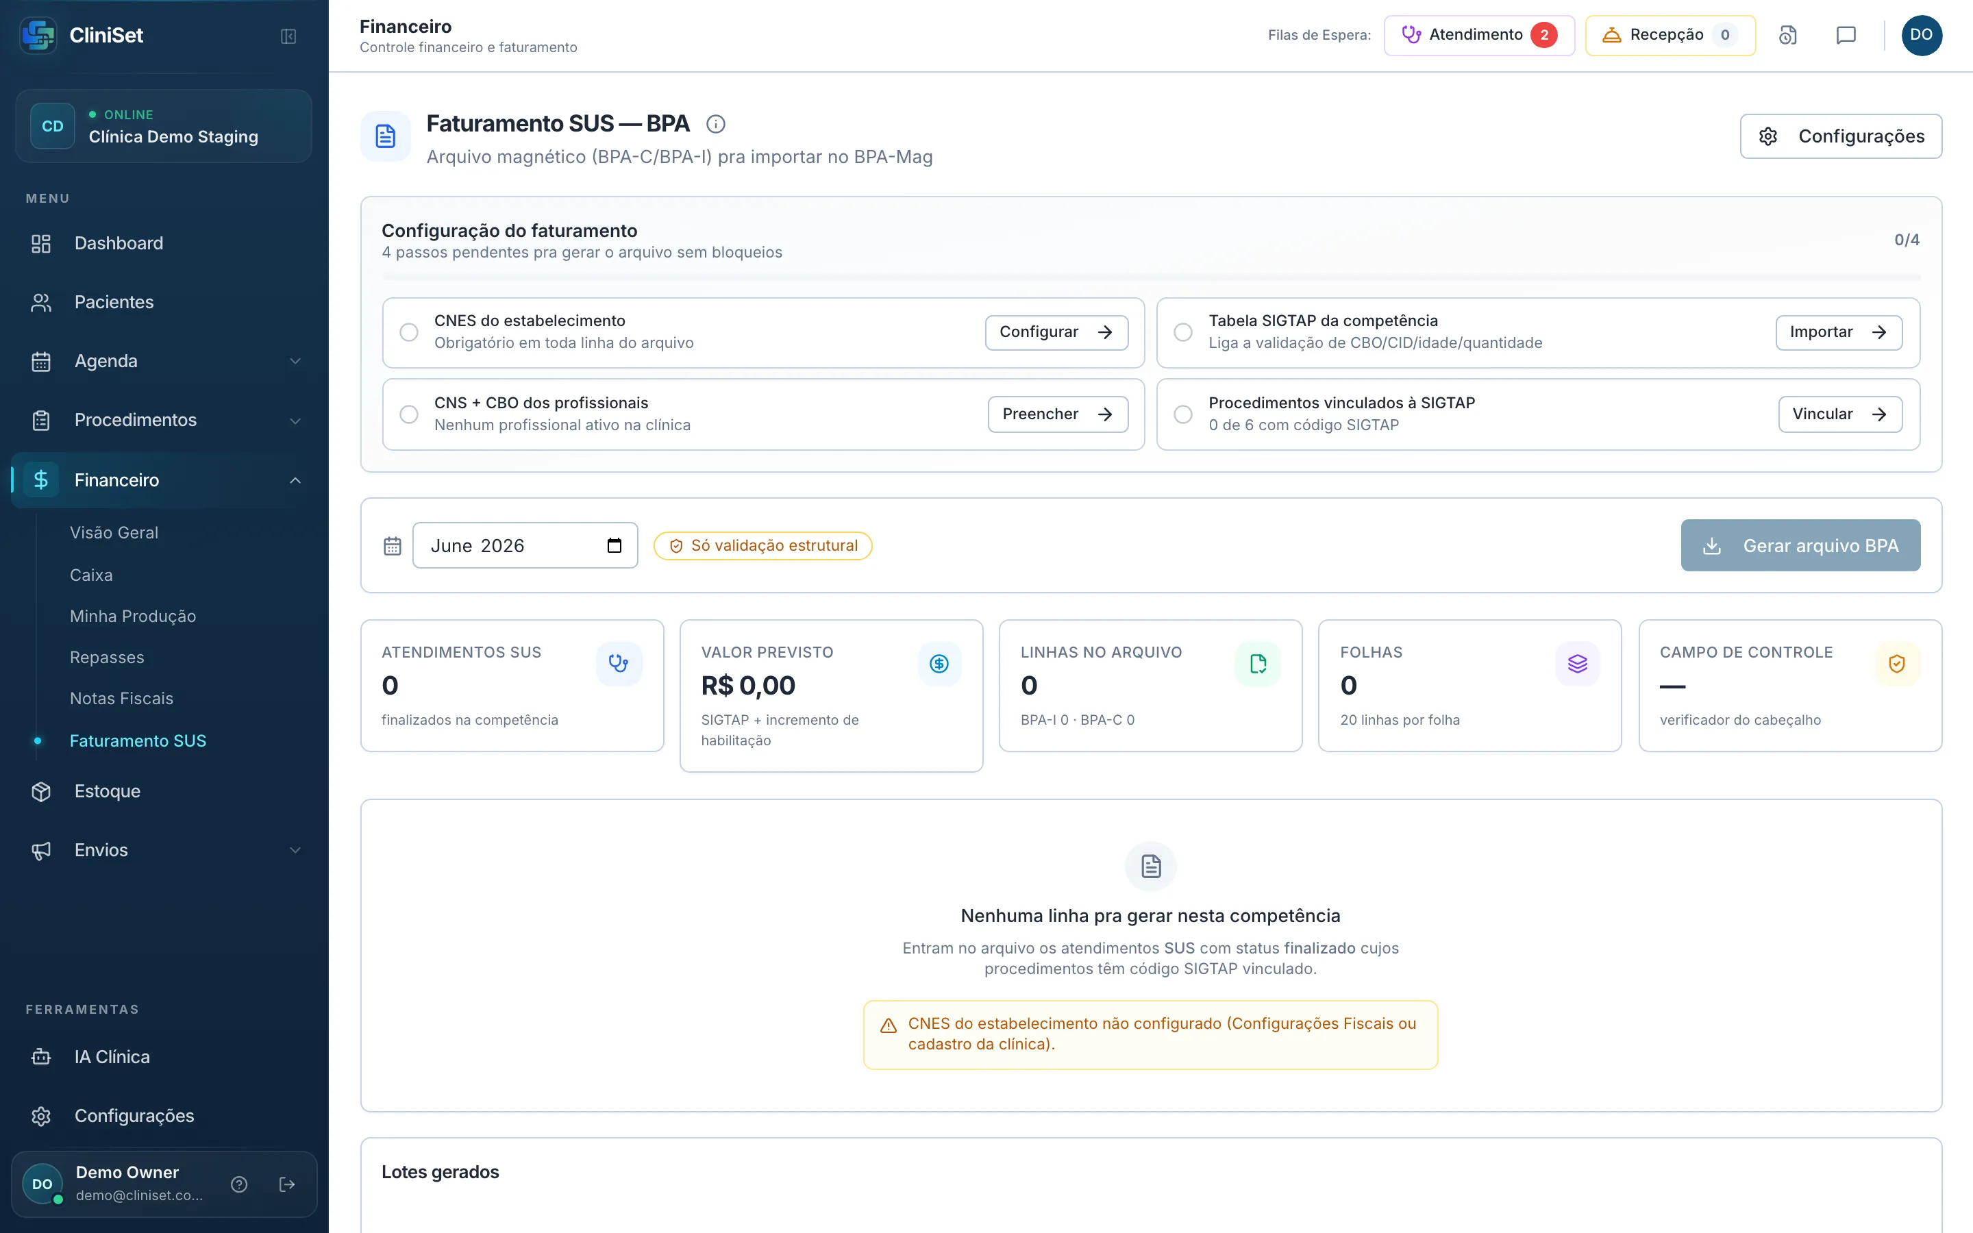Click the Demo Owner profile name
The height and width of the screenshot is (1233, 1973).
[127, 1172]
